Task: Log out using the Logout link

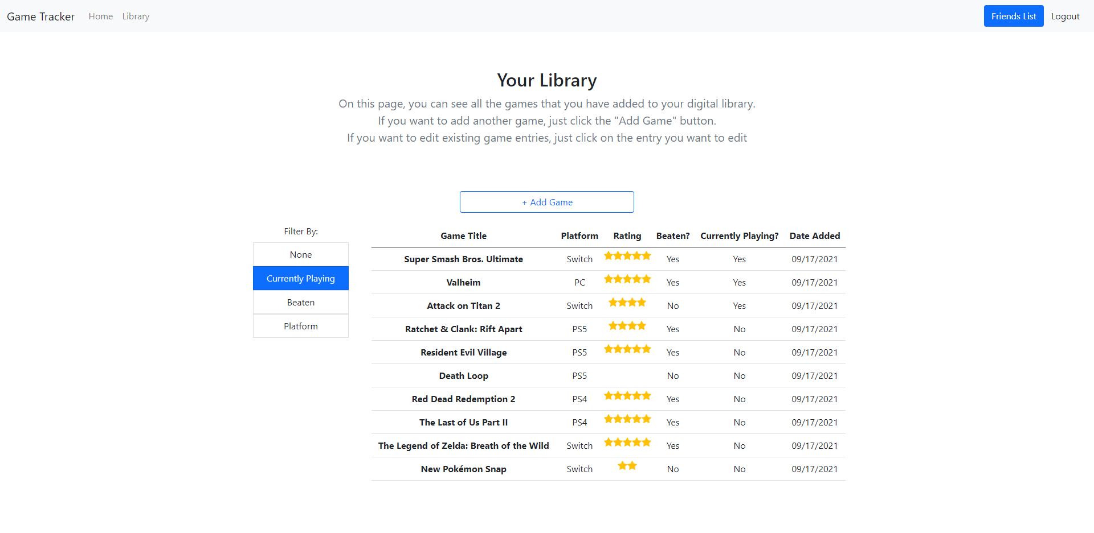Action: [1065, 16]
